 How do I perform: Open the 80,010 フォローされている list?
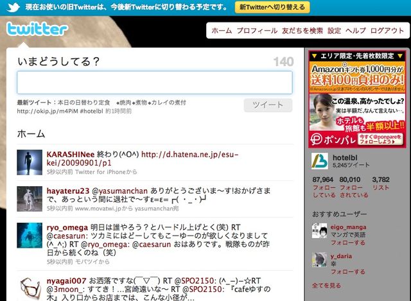click(354, 187)
